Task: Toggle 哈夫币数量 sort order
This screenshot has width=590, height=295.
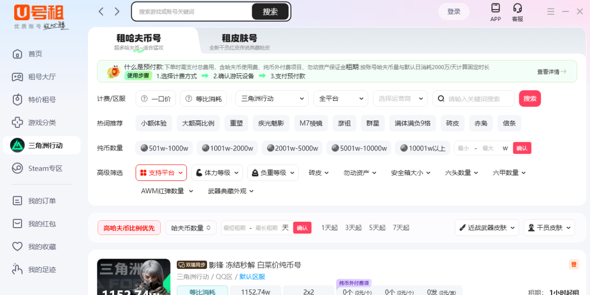Action: 191,228
